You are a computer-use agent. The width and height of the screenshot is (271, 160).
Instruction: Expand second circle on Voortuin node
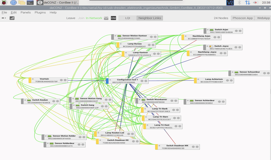coord(65,80)
